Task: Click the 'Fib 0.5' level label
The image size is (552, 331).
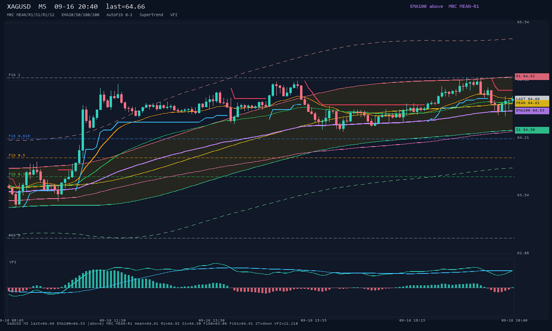Action: [17, 155]
